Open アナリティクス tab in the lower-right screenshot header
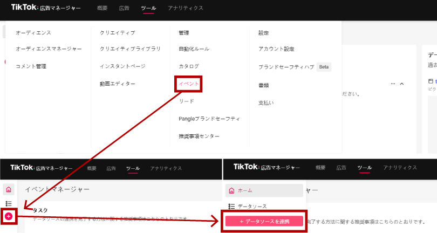Image resolution: width=437 pixels, height=233 pixels. (400, 168)
